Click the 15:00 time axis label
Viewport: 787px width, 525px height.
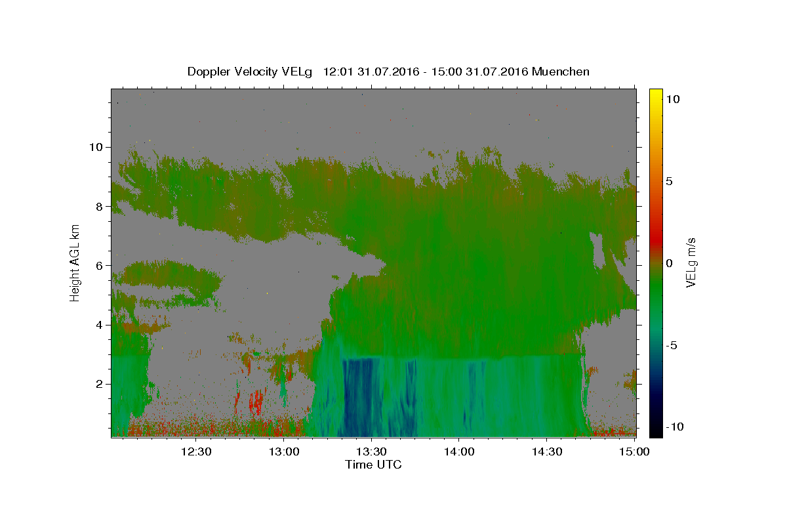click(634, 451)
